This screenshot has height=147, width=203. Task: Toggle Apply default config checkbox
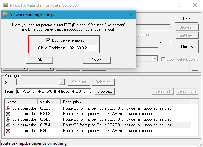pos(163,59)
